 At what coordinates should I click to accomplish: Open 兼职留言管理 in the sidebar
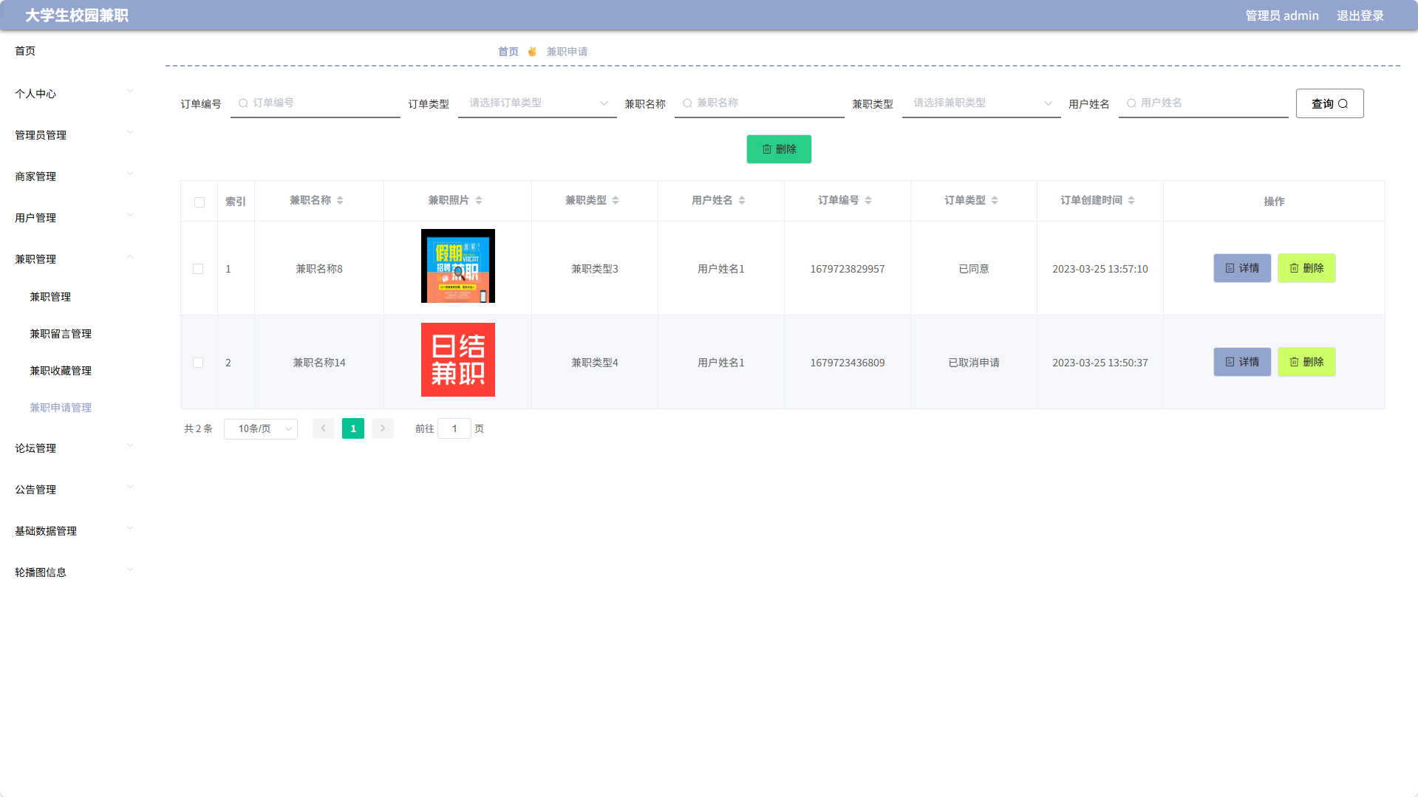61,333
